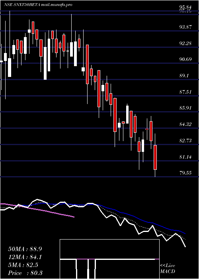Click the pink trend line in the indicator panel
Image resolution: width=199 pixels, height=279 pixels.
(x=37, y=210)
